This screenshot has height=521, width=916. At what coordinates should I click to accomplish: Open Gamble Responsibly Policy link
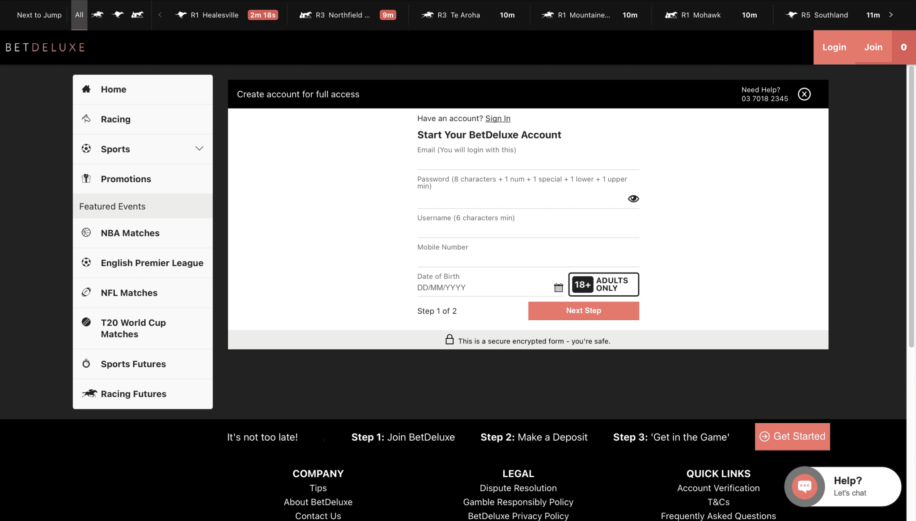pos(518,502)
